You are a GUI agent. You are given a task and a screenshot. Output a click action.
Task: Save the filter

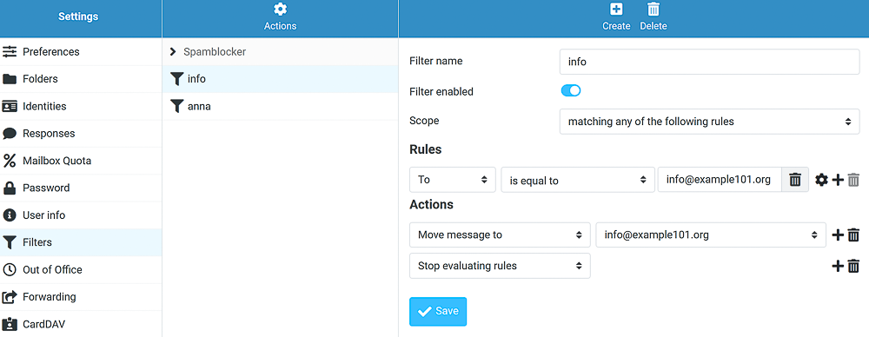point(438,312)
